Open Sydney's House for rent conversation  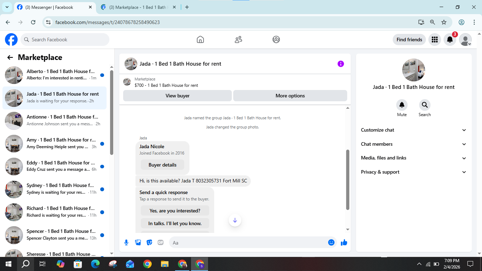point(55,189)
